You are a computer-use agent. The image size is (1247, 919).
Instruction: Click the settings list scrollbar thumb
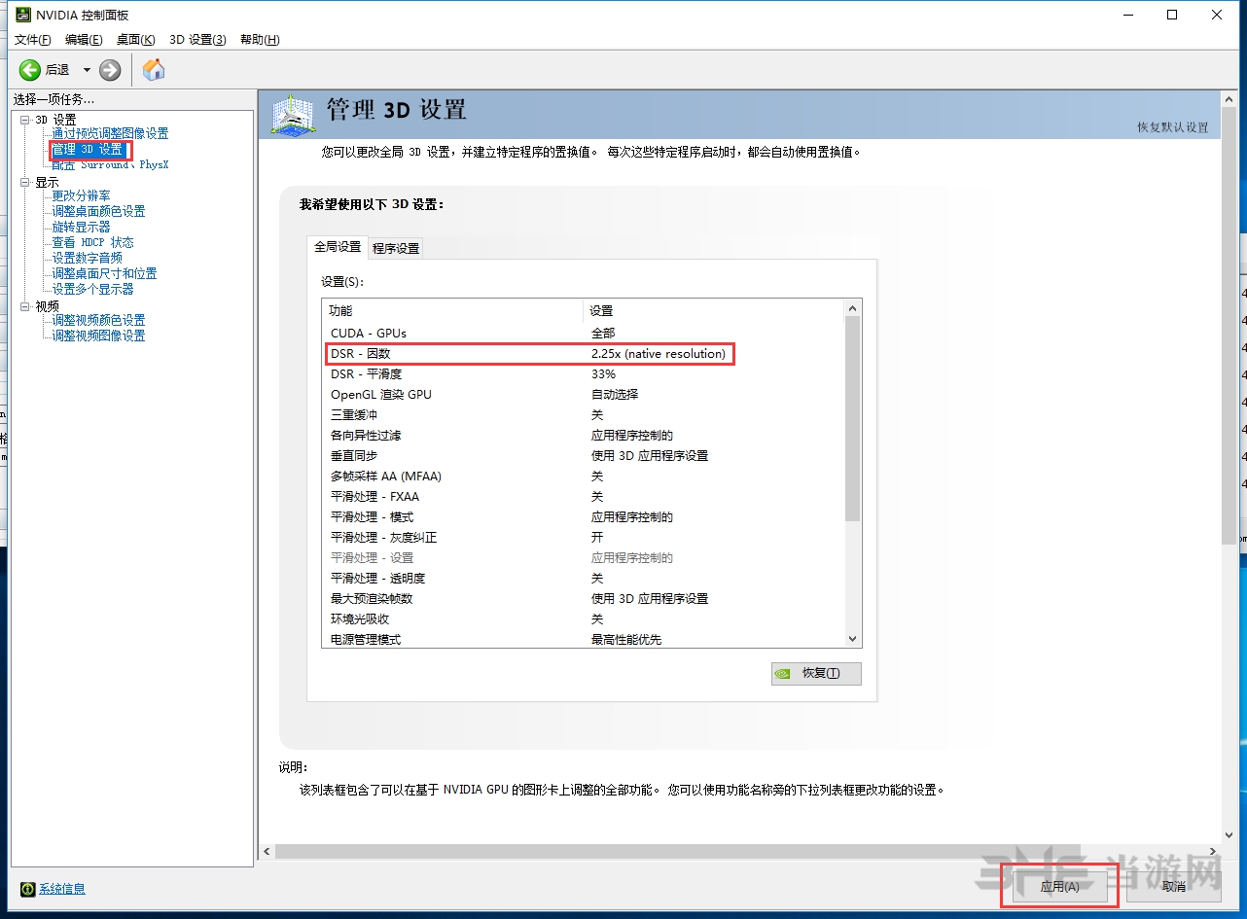pyautogui.click(x=853, y=419)
